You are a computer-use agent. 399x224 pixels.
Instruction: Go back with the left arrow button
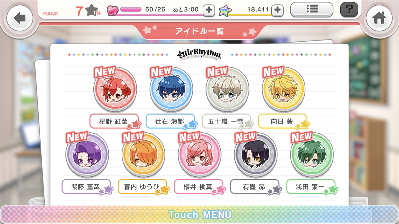[x=20, y=18]
